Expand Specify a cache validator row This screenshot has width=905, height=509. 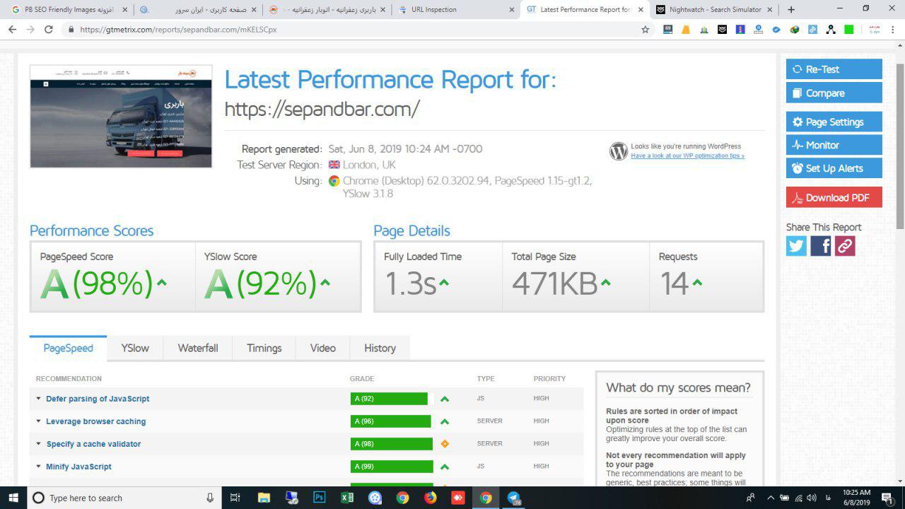point(39,444)
